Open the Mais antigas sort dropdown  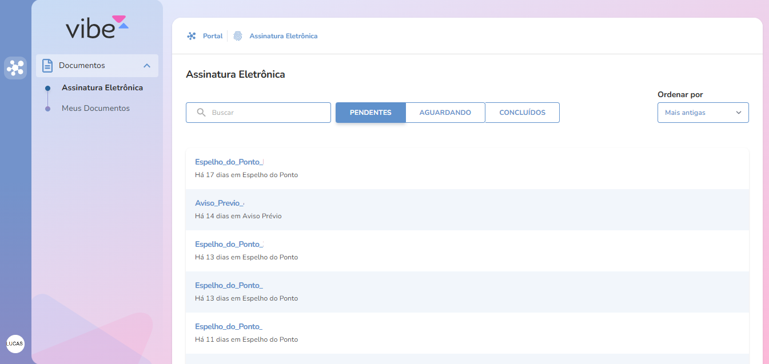703,113
